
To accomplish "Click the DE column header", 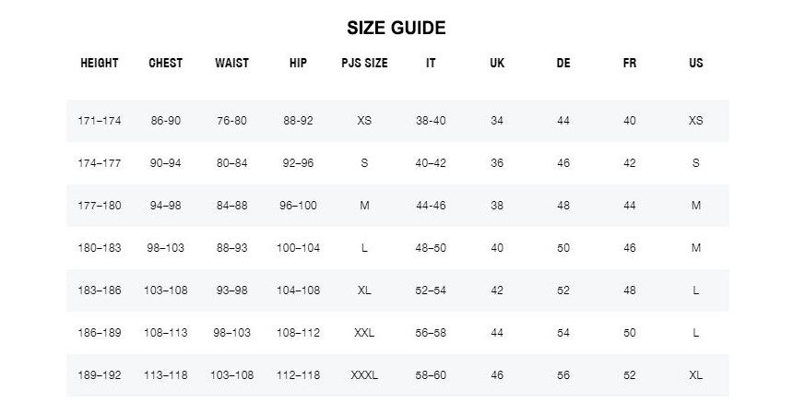I will pyautogui.click(x=563, y=64).
